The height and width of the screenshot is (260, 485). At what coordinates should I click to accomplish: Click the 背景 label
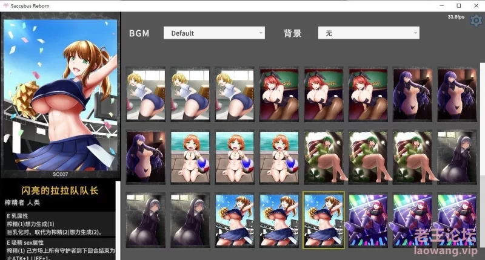point(293,33)
